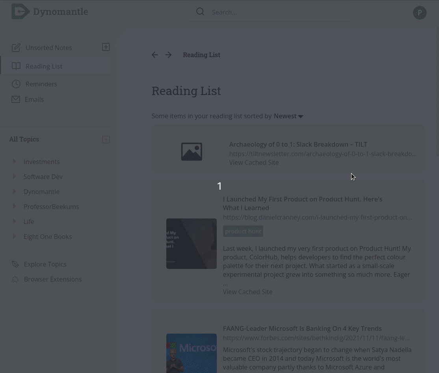The height and width of the screenshot is (373, 439).
Task: Expand the Dynomantle topic
Action: coord(14,192)
